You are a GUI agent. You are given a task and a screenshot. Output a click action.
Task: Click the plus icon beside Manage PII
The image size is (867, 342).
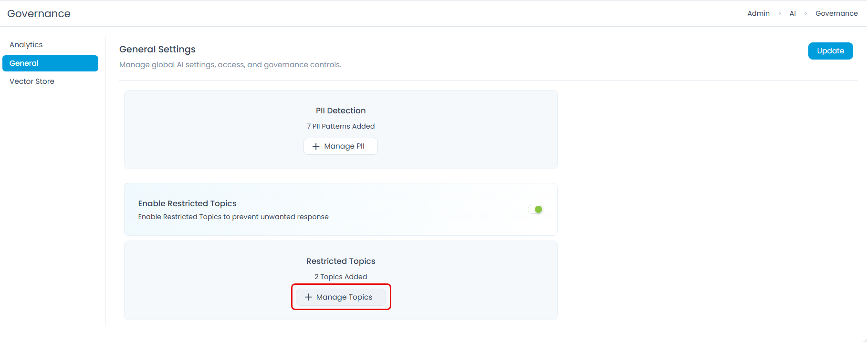316,147
